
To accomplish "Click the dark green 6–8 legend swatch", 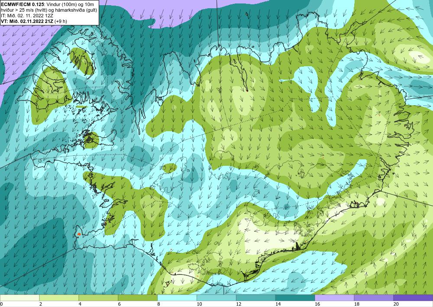I will pyautogui.click(x=138, y=298).
